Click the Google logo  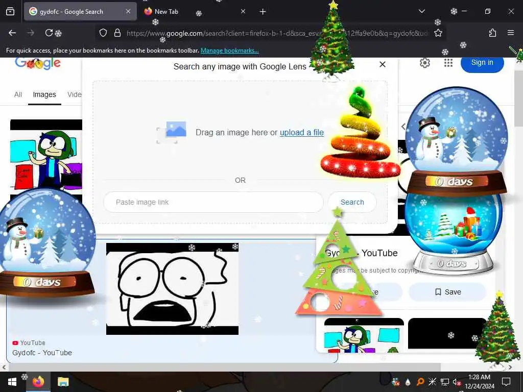click(x=38, y=63)
